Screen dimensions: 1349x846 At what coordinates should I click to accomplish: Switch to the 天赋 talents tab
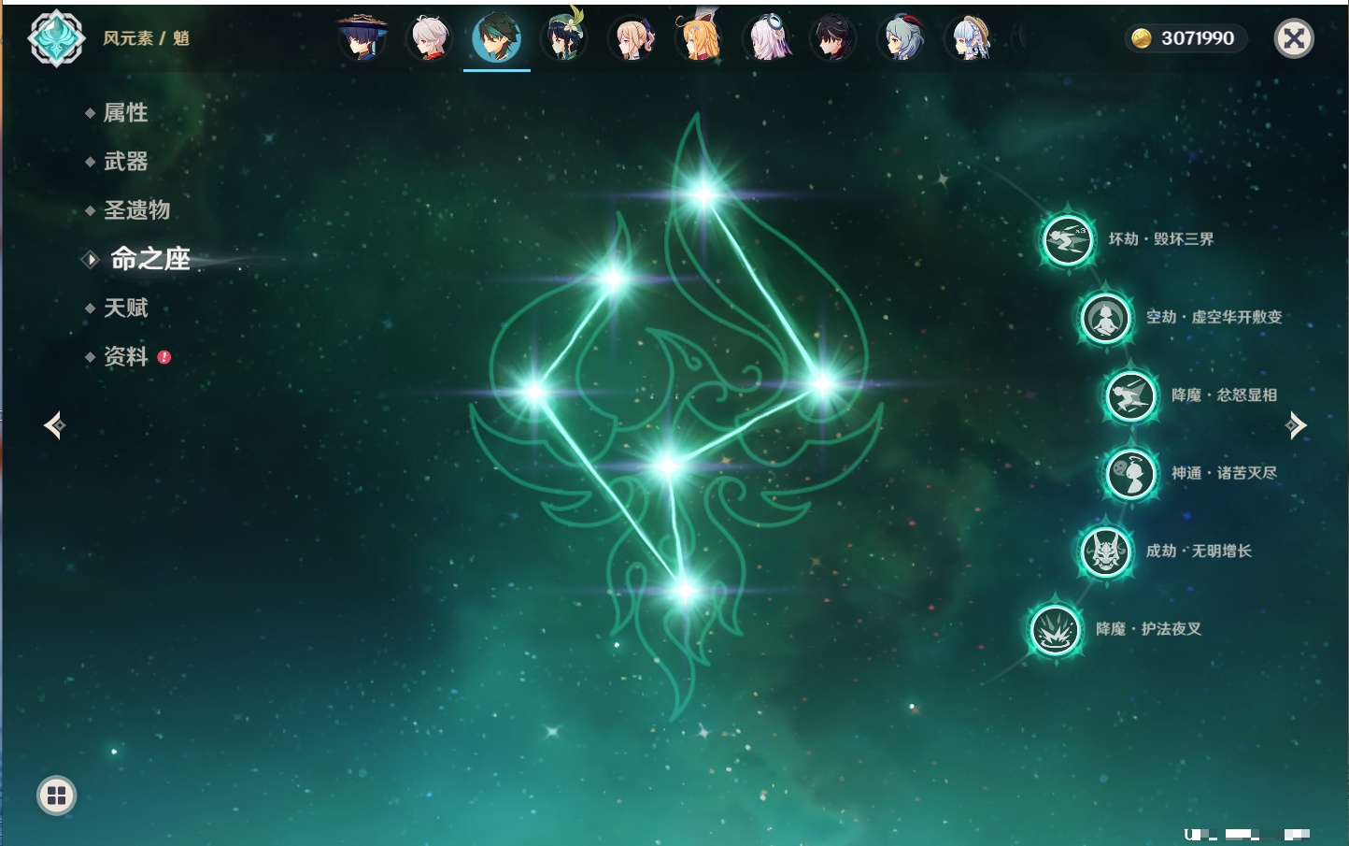pos(125,308)
